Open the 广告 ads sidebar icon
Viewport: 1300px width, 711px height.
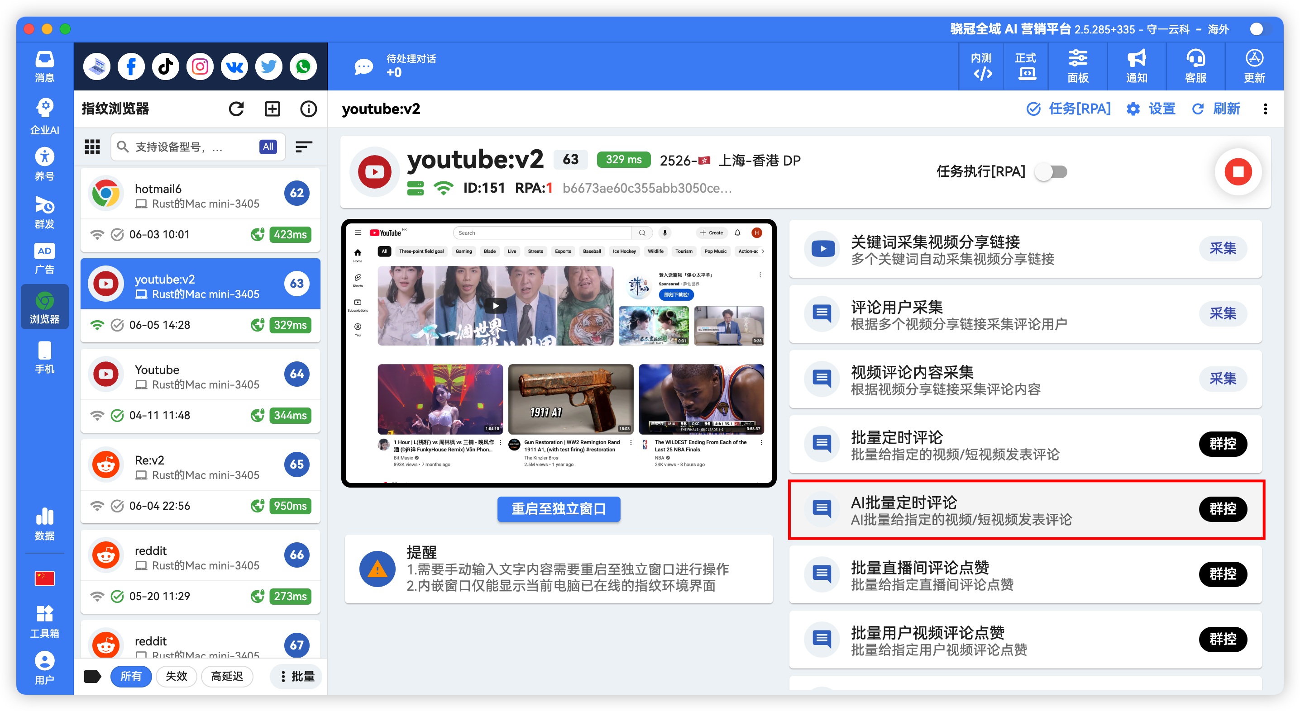[44, 258]
